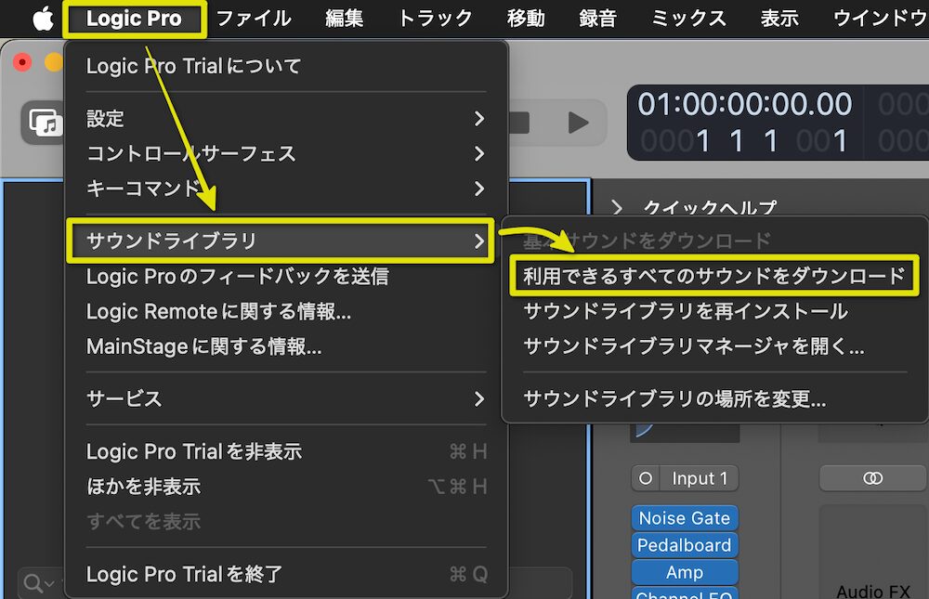Expand the 設定 submenu
Viewport: 929px width, 599px height.
(286, 119)
